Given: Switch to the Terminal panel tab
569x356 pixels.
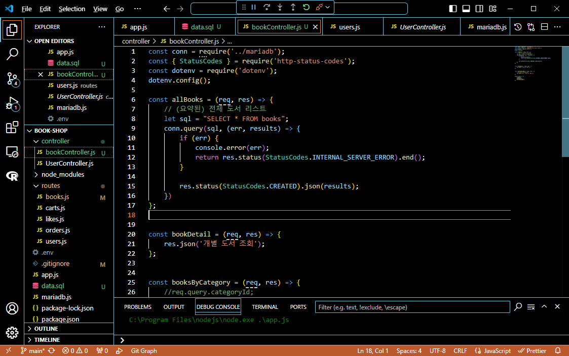Looking at the screenshot, I should click(265, 307).
